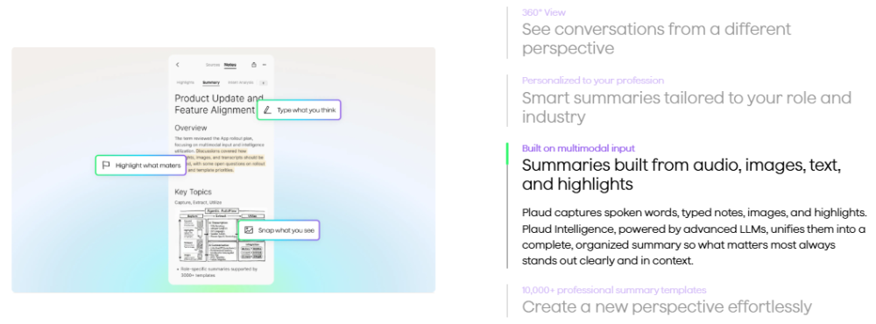Open the Insight Analysis tab
The image size is (876, 324).
(241, 82)
